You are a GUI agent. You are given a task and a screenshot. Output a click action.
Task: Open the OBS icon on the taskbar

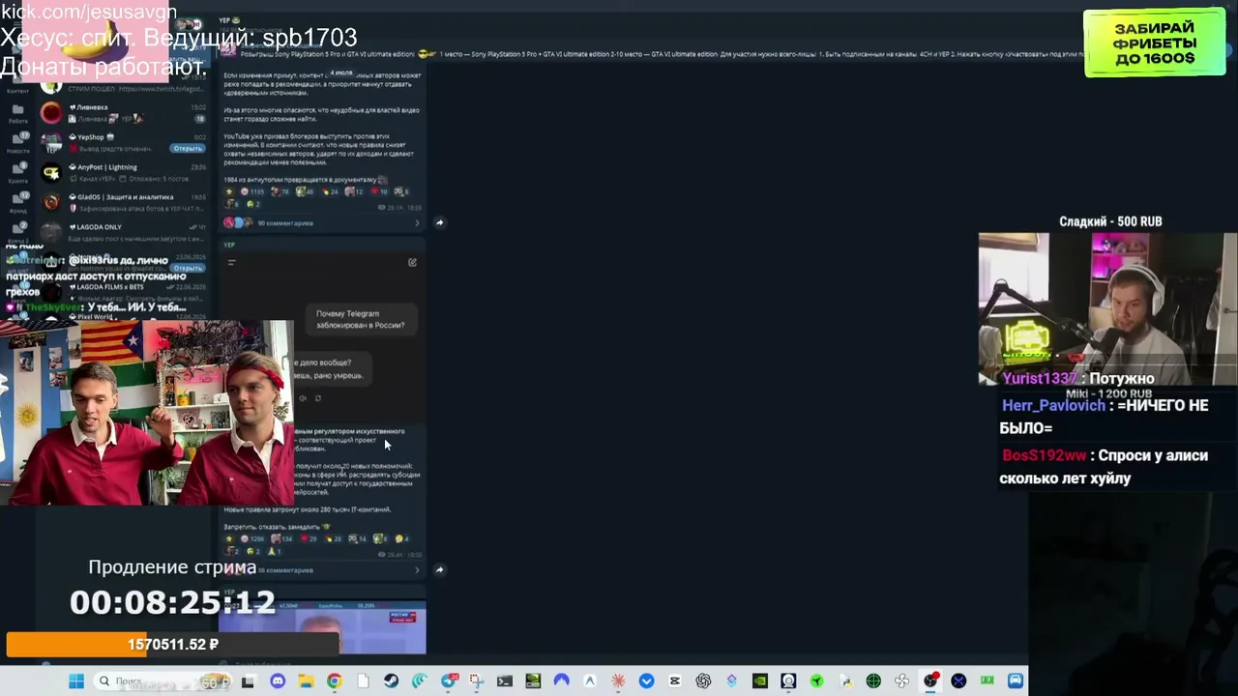pos(930,681)
